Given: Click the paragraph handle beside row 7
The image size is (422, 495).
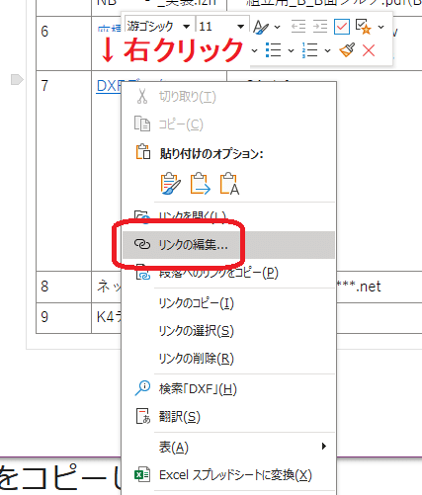Looking at the screenshot, I should (x=17, y=80).
